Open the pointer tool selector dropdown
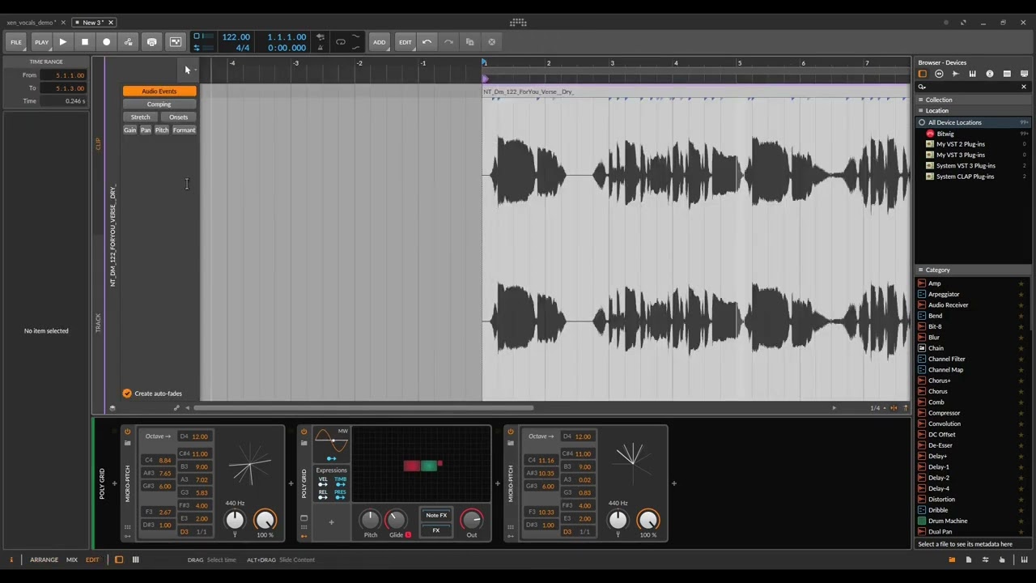This screenshot has width=1036, height=583. point(189,70)
